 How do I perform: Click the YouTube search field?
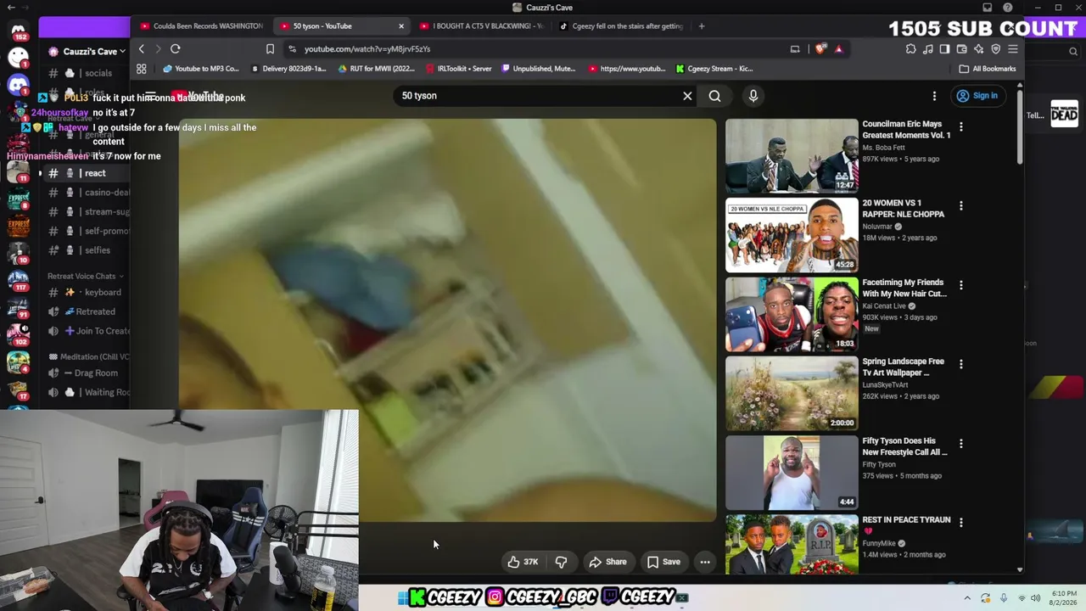(x=539, y=96)
